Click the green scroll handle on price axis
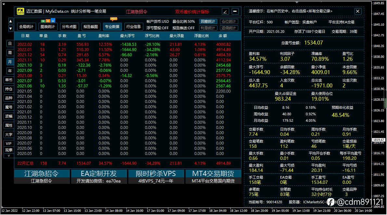 tap(385, 99)
